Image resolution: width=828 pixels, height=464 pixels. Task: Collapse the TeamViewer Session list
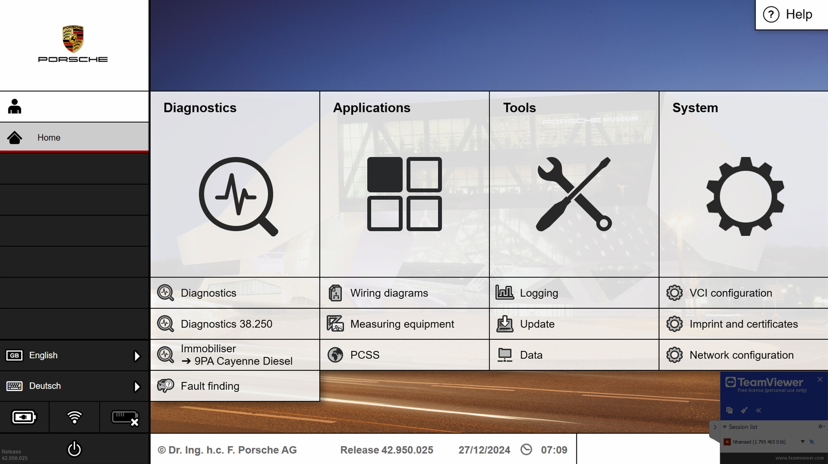pos(724,427)
